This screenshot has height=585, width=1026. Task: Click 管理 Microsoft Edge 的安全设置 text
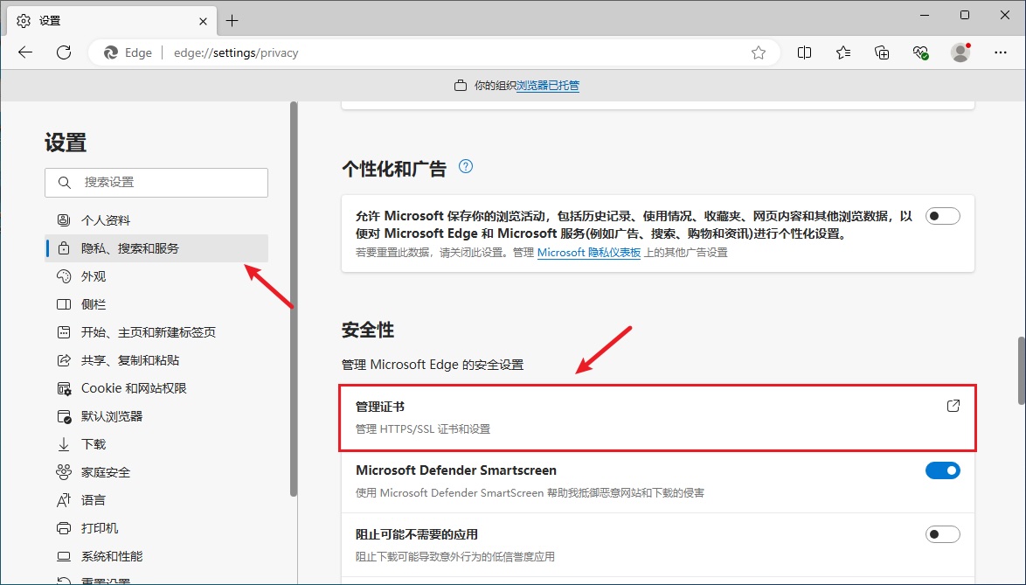click(x=433, y=365)
